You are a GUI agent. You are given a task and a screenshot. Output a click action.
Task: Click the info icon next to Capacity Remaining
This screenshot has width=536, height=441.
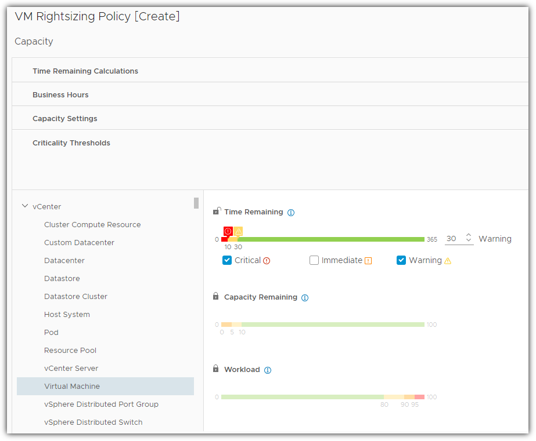[305, 298]
